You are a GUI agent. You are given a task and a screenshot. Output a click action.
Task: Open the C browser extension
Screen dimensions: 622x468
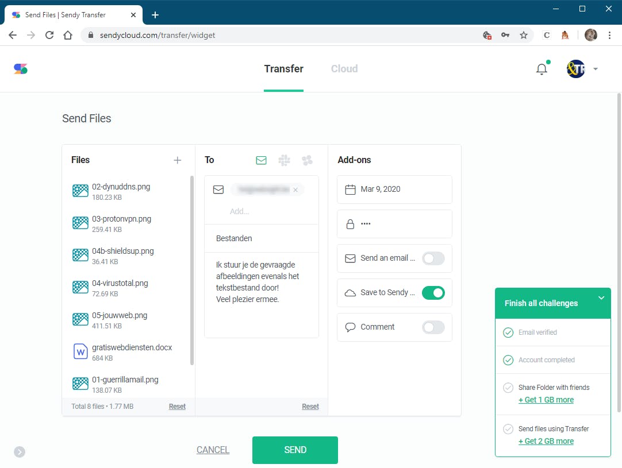[x=546, y=35]
